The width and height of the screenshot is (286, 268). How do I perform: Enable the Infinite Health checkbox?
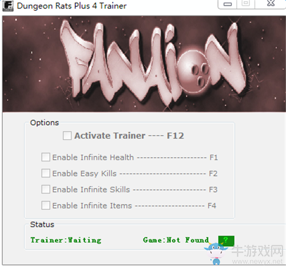[x=46, y=157]
